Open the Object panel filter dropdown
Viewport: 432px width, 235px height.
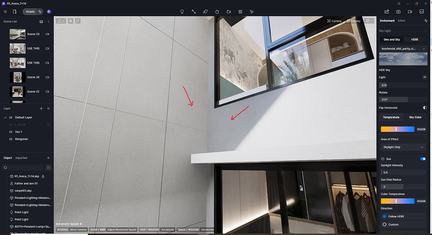point(49,158)
